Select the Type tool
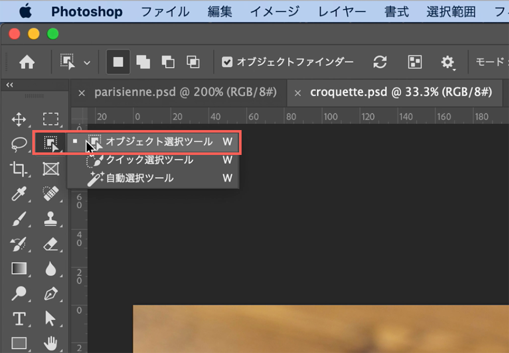The image size is (509, 353). click(19, 319)
